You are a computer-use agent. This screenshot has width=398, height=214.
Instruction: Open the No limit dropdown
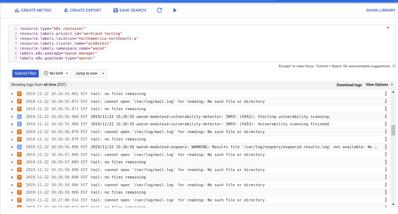click(55, 73)
